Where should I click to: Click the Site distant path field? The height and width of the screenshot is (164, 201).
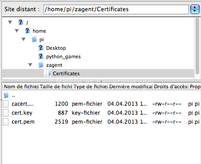(116, 9)
